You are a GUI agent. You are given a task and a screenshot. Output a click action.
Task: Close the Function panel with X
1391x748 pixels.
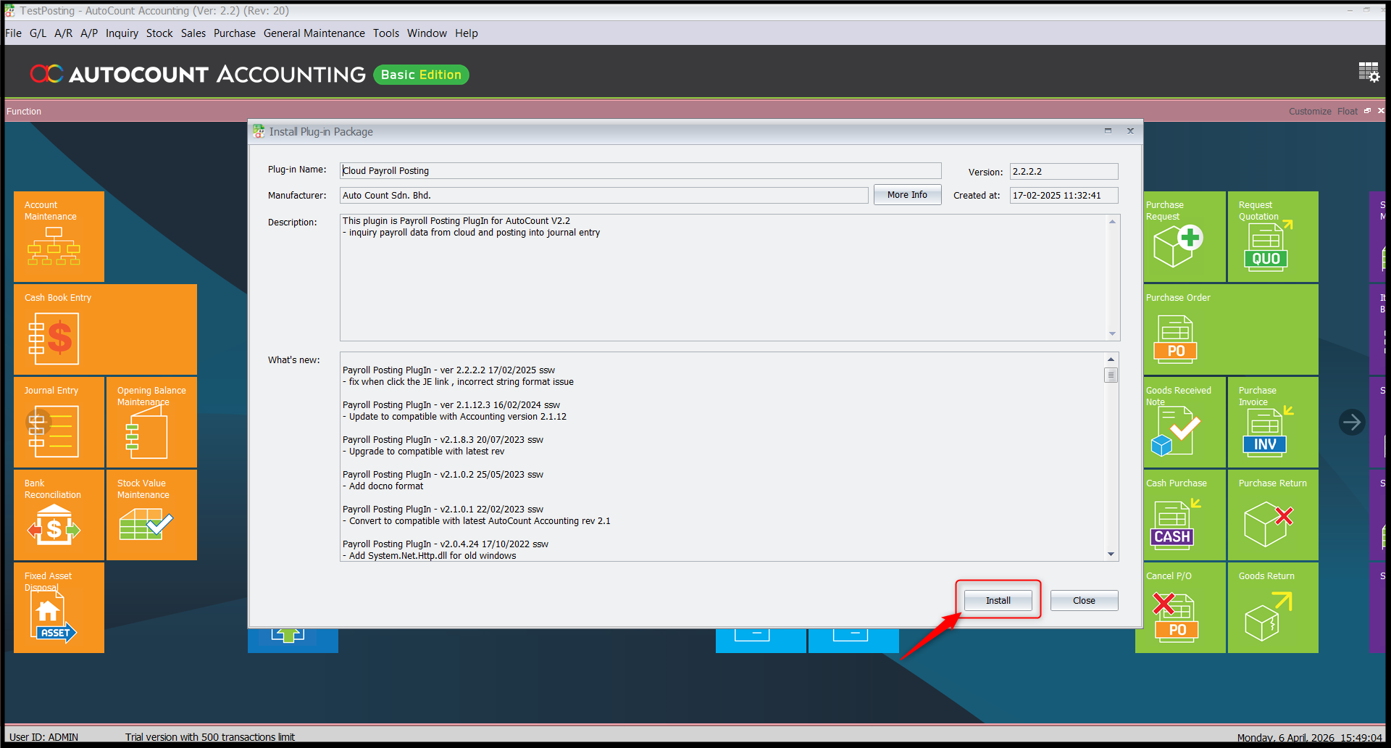click(x=1381, y=111)
